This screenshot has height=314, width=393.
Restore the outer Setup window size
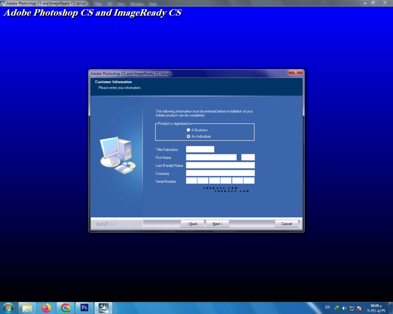click(x=373, y=3)
